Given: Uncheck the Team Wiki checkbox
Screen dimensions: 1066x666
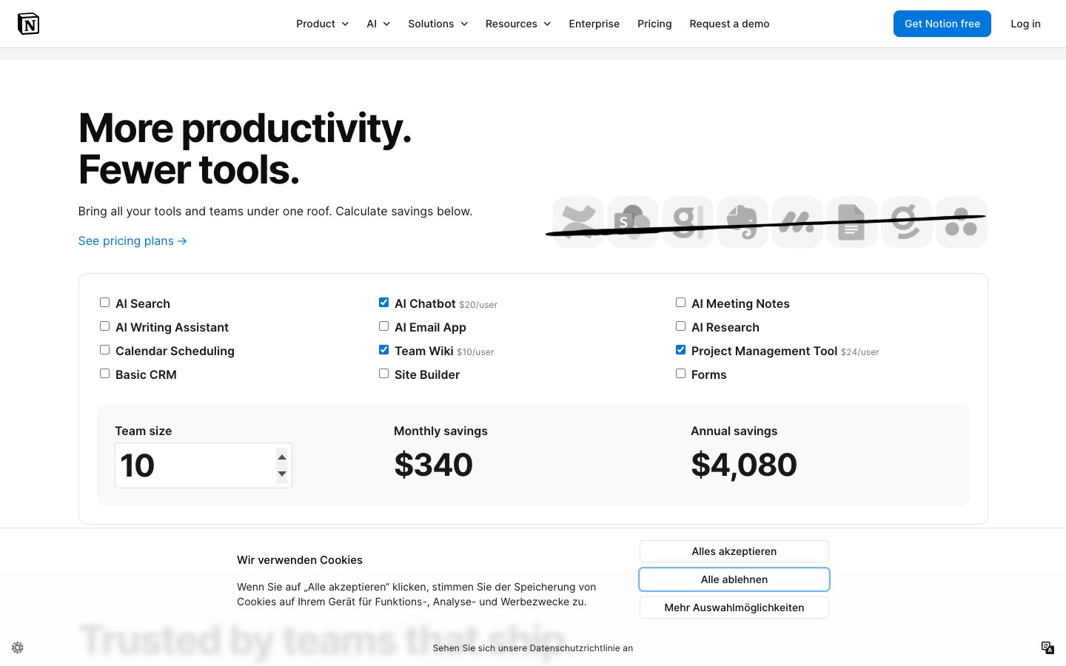Looking at the screenshot, I should point(384,350).
